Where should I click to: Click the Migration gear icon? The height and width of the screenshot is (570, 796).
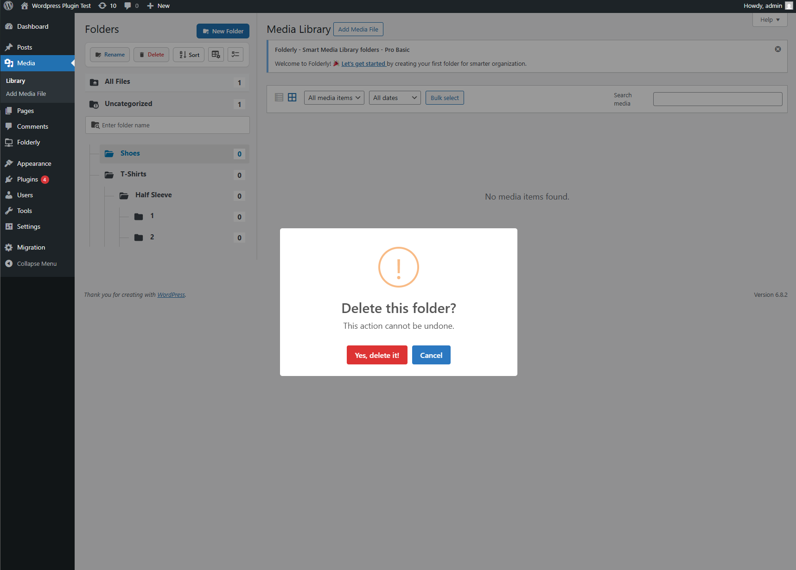[9, 247]
